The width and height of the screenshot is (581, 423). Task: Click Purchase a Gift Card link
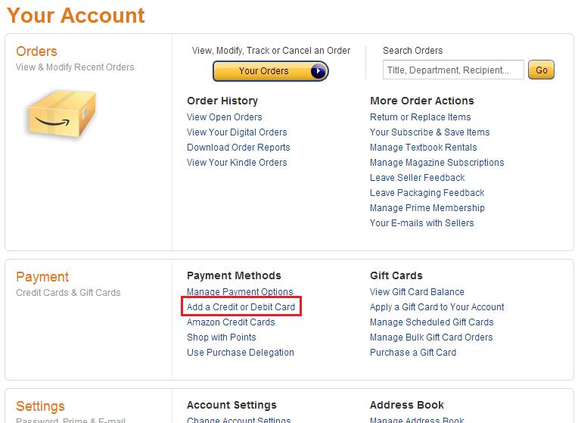pyautogui.click(x=413, y=353)
